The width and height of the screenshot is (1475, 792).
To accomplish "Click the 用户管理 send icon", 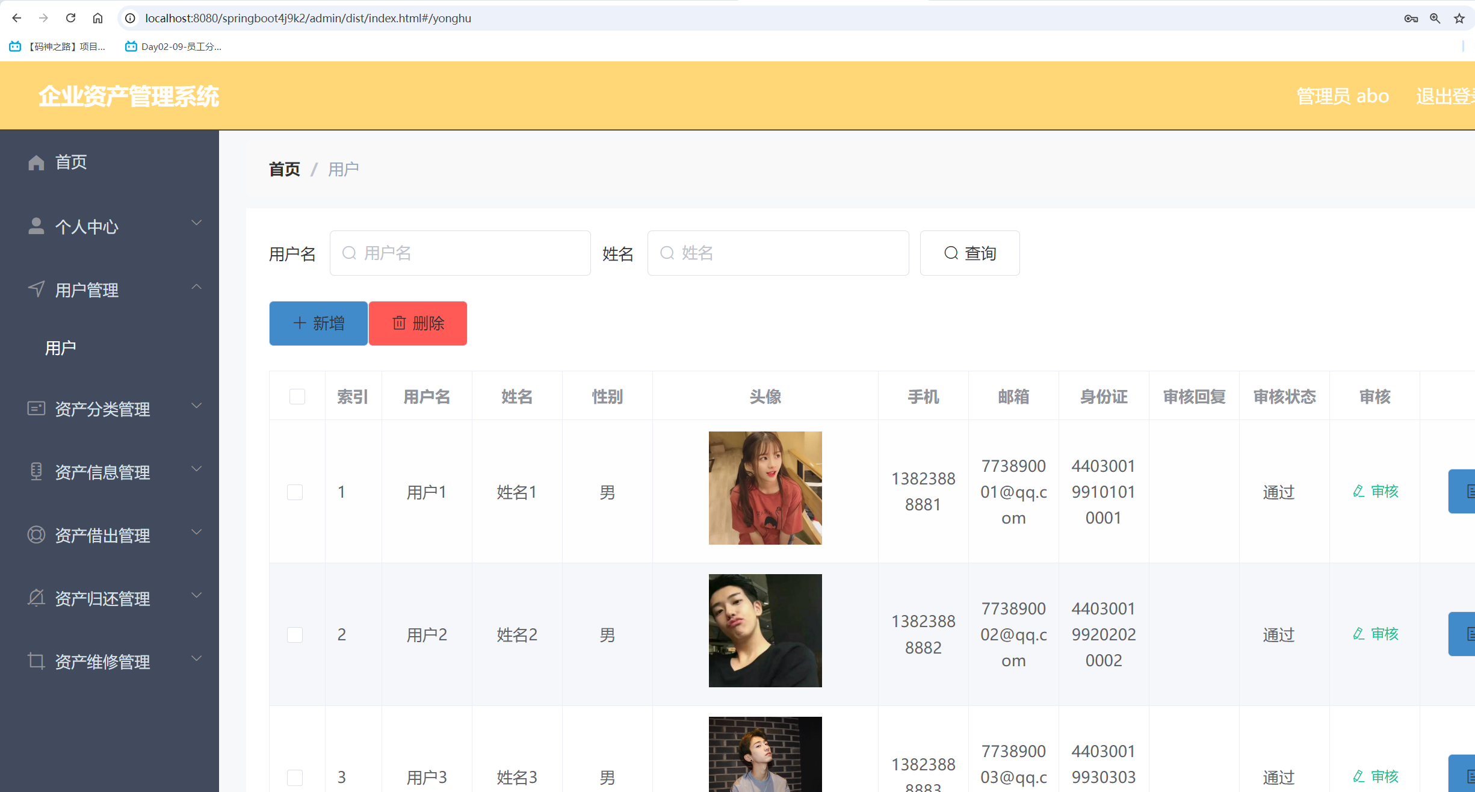I will click(x=36, y=289).
